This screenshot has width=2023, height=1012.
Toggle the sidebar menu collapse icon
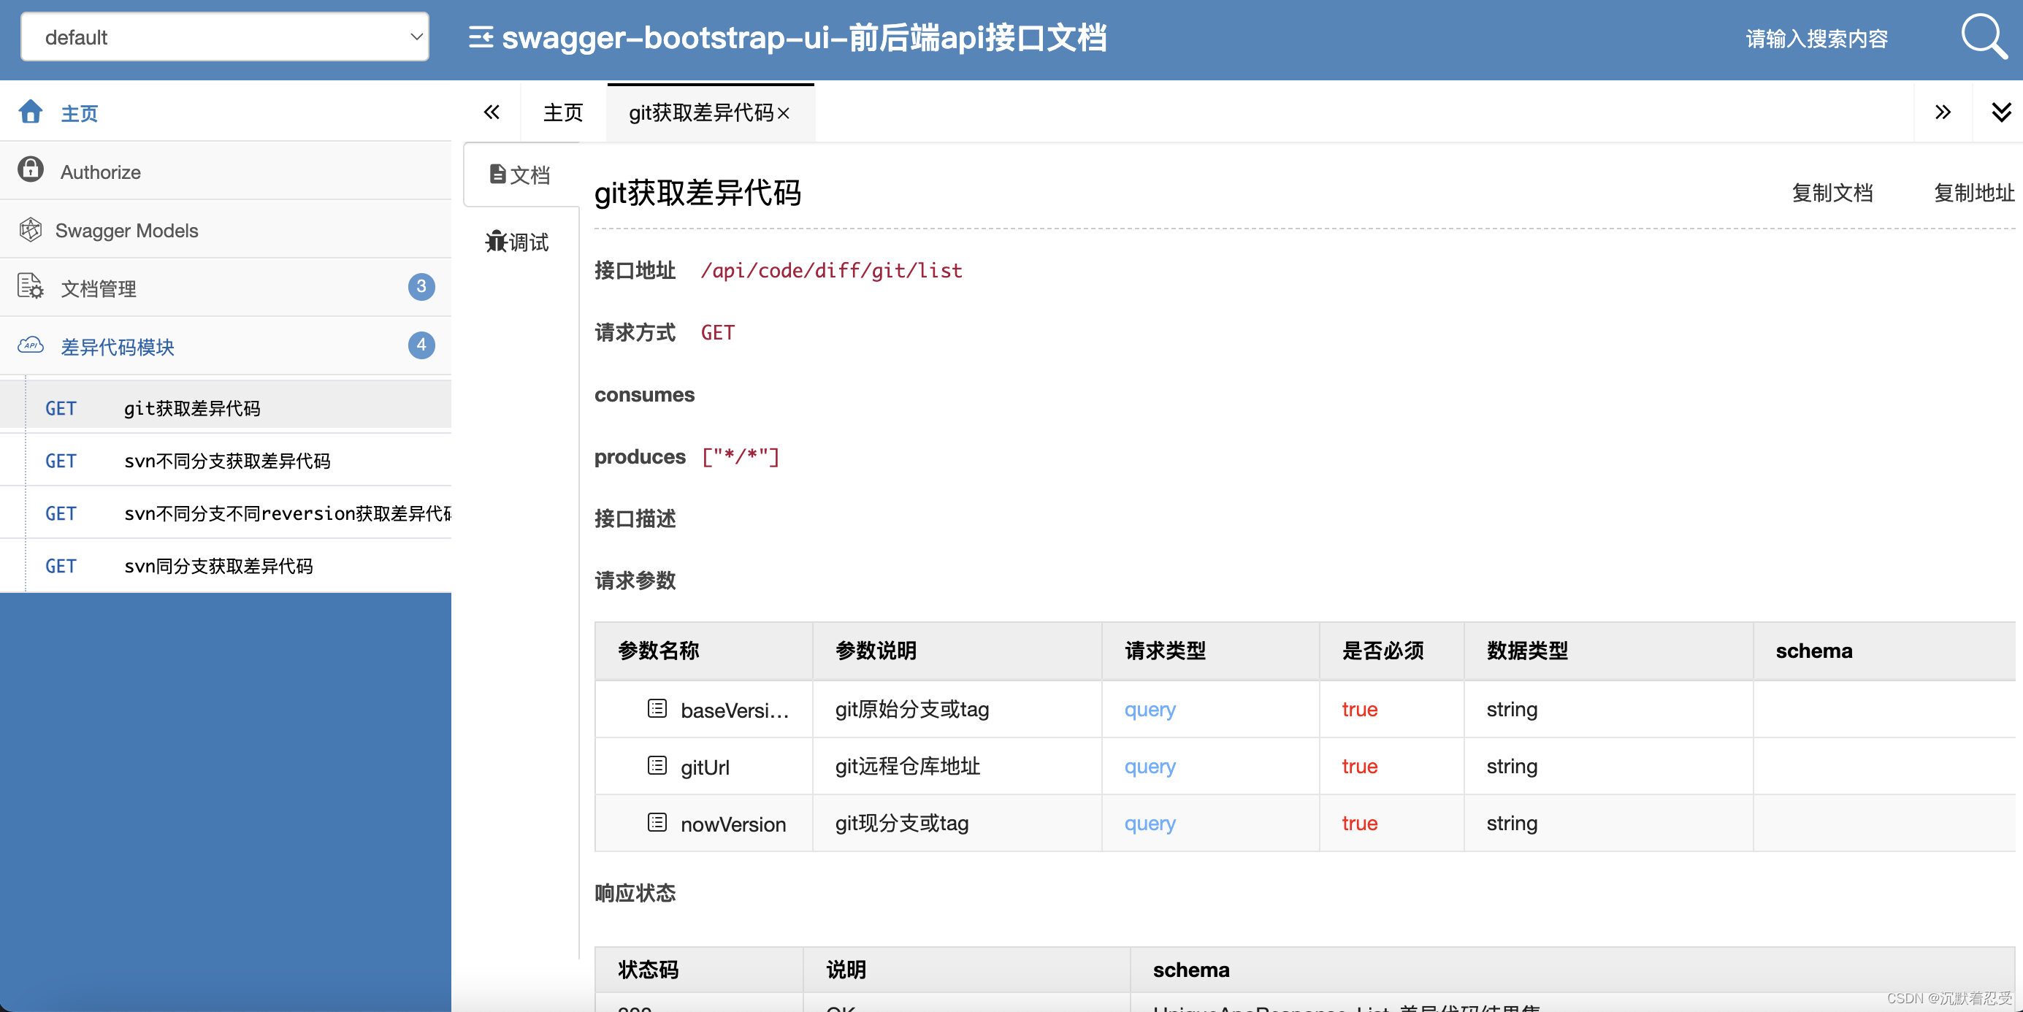click(x=481, y=37)
